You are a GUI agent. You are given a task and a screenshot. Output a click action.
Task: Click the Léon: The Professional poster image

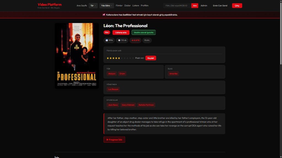77,56
